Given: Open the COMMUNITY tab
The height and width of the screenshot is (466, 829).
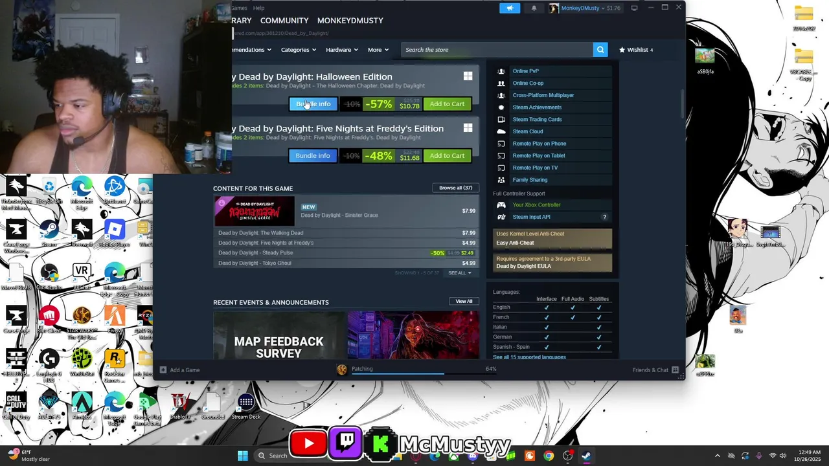Looking at the screenshot, I should (284, 21).
